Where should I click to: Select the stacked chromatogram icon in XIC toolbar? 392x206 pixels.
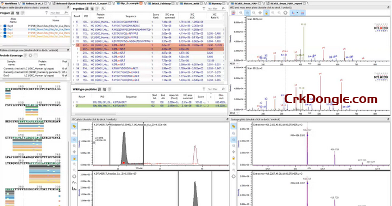74,189
